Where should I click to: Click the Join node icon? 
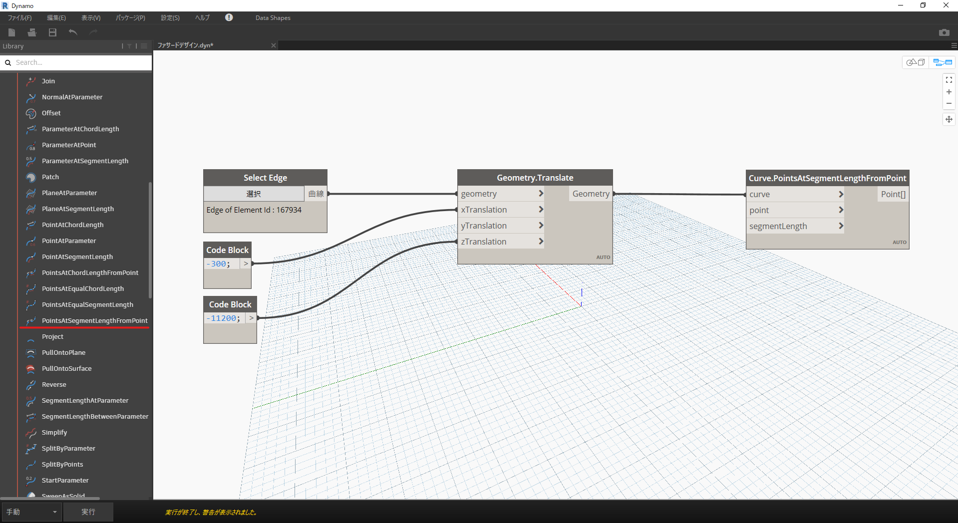(x=31, y=81)
